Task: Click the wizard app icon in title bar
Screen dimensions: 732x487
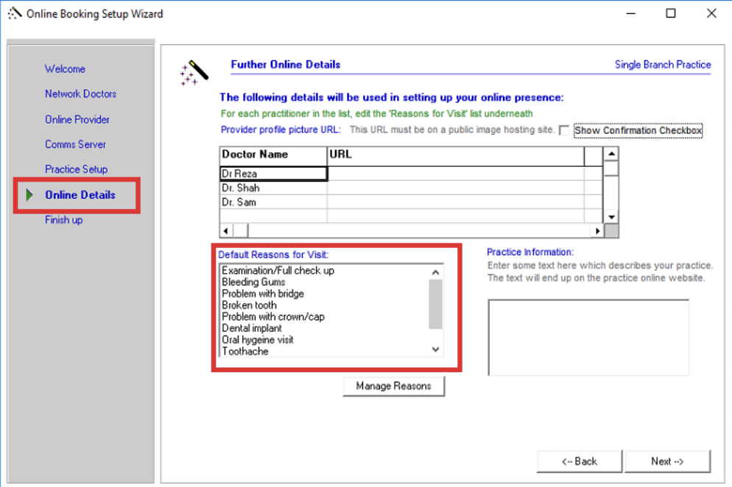Action: (x=15, y=13)
